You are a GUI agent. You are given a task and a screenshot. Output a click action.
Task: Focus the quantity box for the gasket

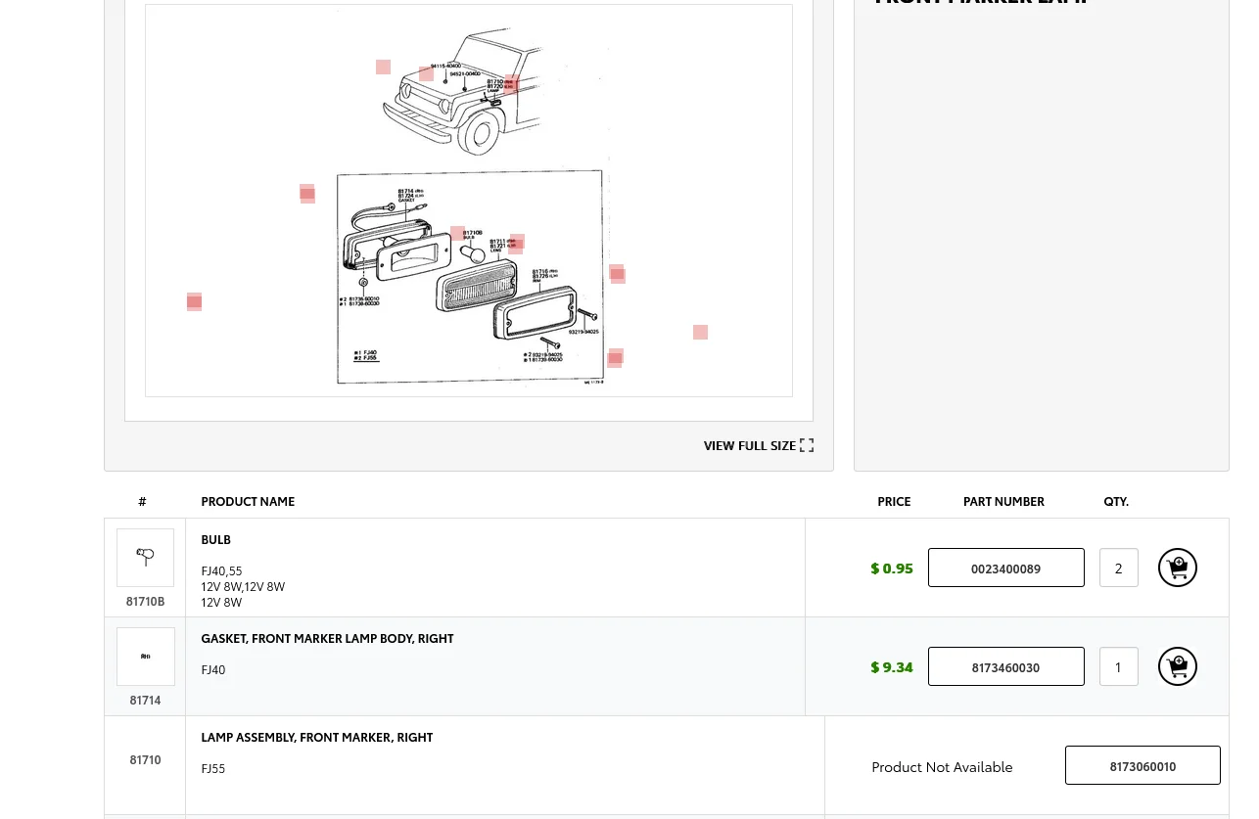[1118, 666]
